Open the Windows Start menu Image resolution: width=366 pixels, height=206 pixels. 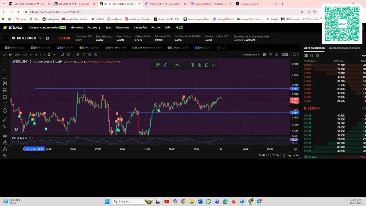pos(107,201)
